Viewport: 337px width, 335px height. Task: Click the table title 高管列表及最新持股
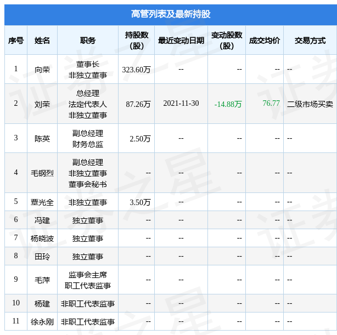171,14
